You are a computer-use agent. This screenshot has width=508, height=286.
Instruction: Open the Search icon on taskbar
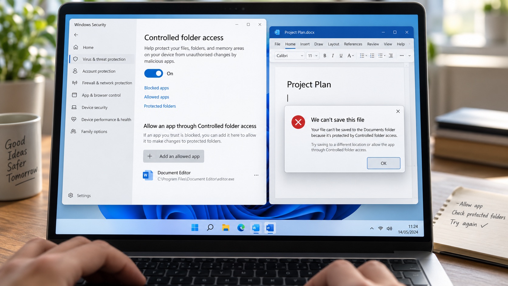[210, 227]
